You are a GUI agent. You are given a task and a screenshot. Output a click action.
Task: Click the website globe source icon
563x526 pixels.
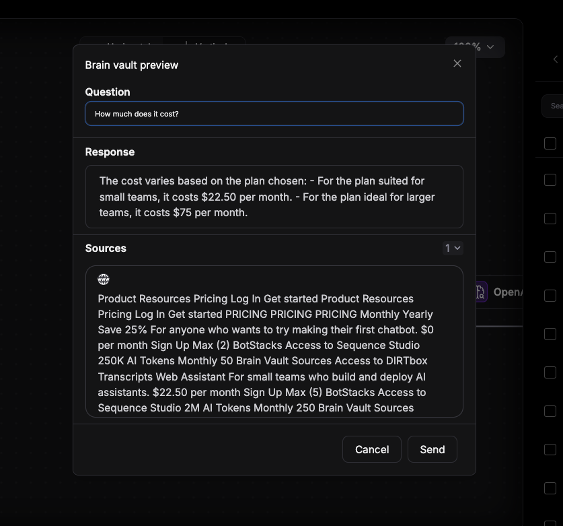104,280
